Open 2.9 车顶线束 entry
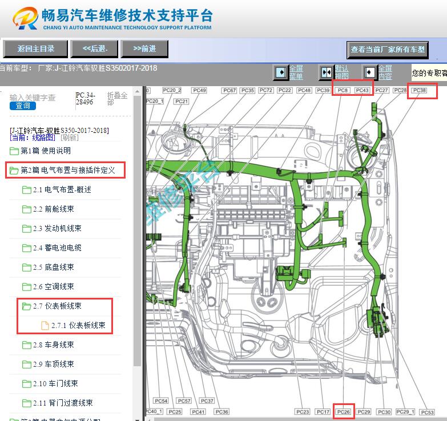447x421 pixels. (x=54, y=364)
